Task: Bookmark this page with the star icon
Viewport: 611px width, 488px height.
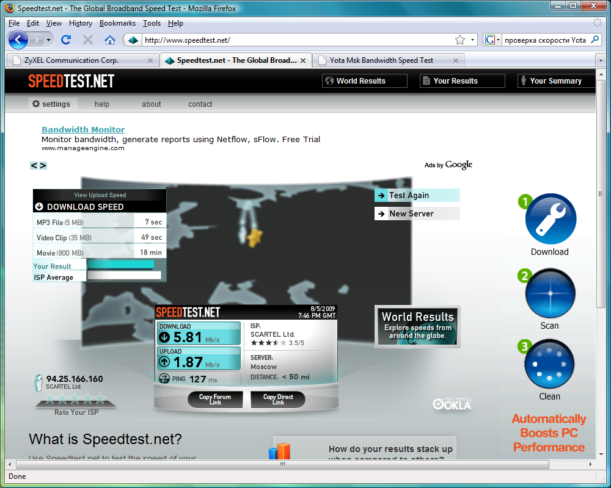Action: coord(460,40)
